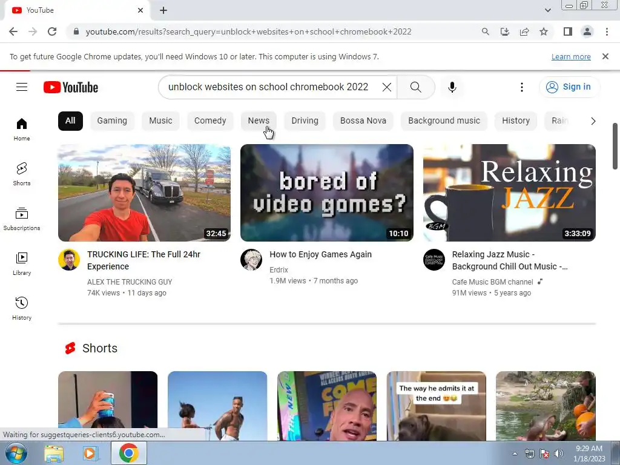Select the Bossa Nova filter chip
The height and width of the screenshot is (465, 620).
(363, 120)
